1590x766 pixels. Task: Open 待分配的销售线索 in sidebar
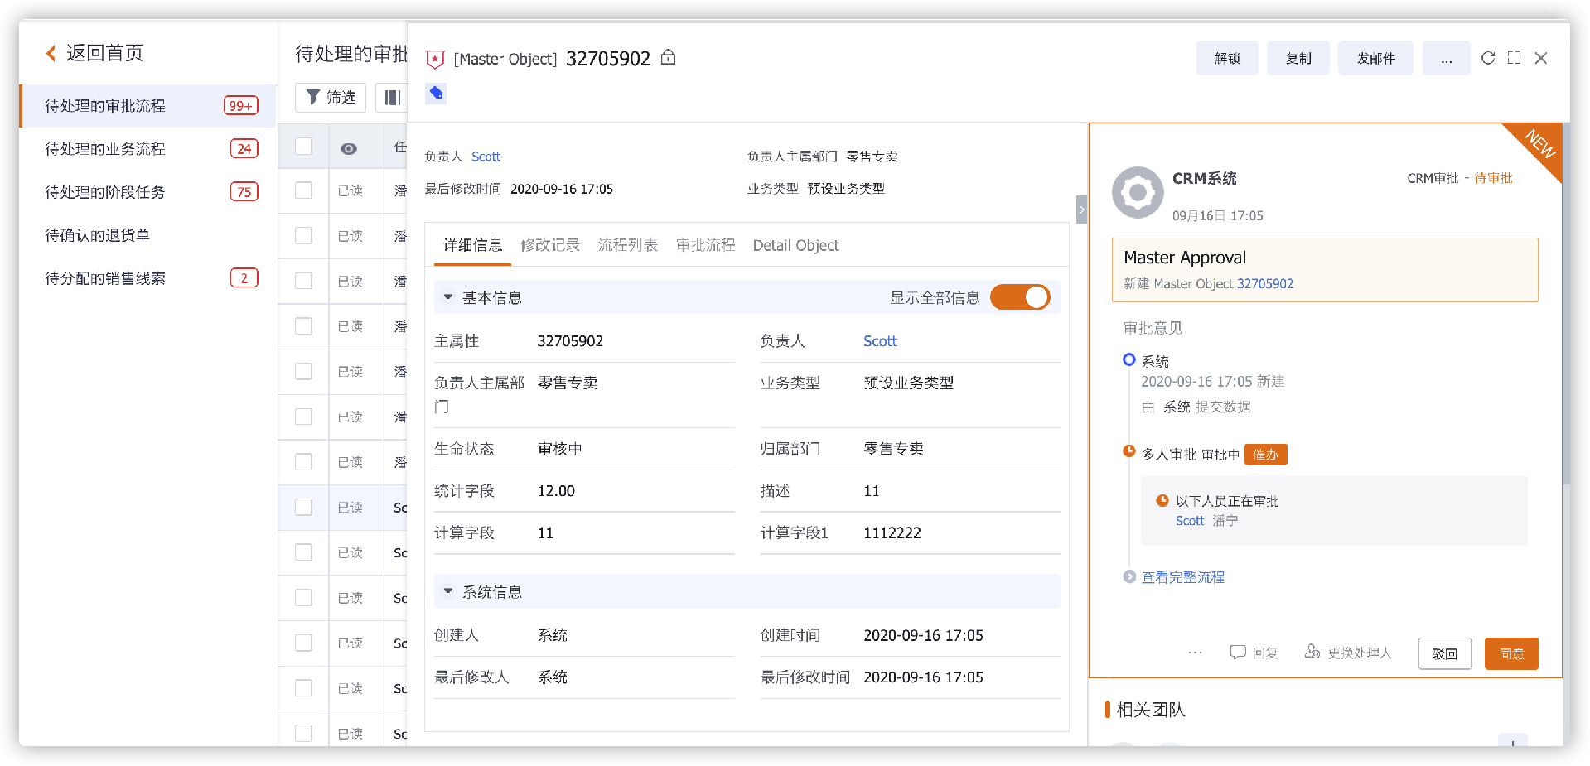148,278
